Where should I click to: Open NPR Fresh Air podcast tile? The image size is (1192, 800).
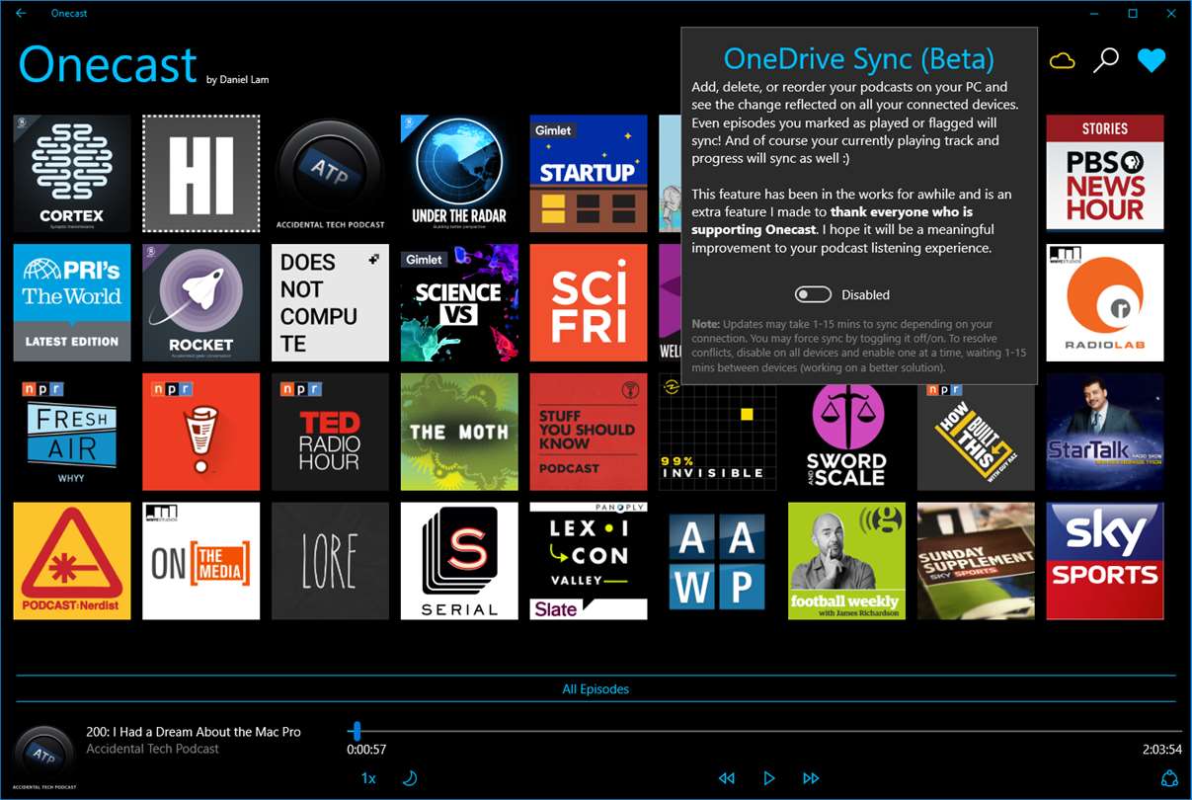tap(72, 432)
